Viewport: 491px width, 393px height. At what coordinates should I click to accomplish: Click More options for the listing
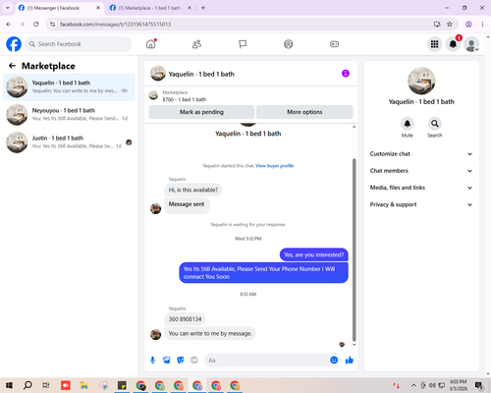point(304,112)
